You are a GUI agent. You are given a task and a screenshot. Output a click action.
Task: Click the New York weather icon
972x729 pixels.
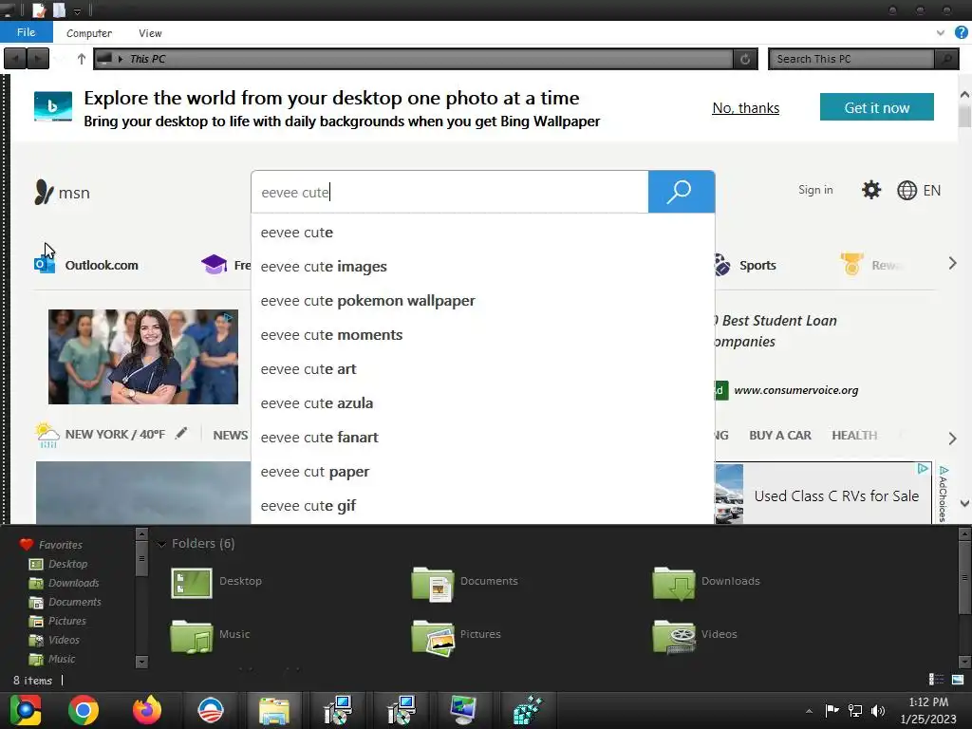pyautogui.click(x=47, y=434)
